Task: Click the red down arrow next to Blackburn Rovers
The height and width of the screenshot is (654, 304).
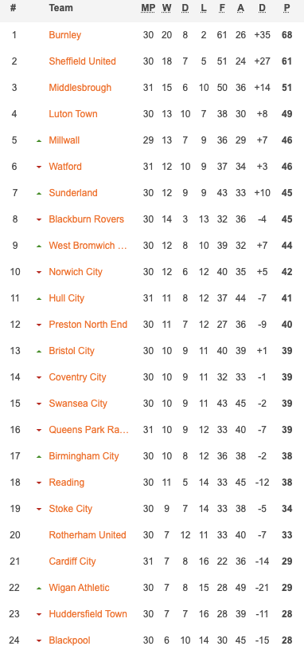Action: click(x=39, y=220)
